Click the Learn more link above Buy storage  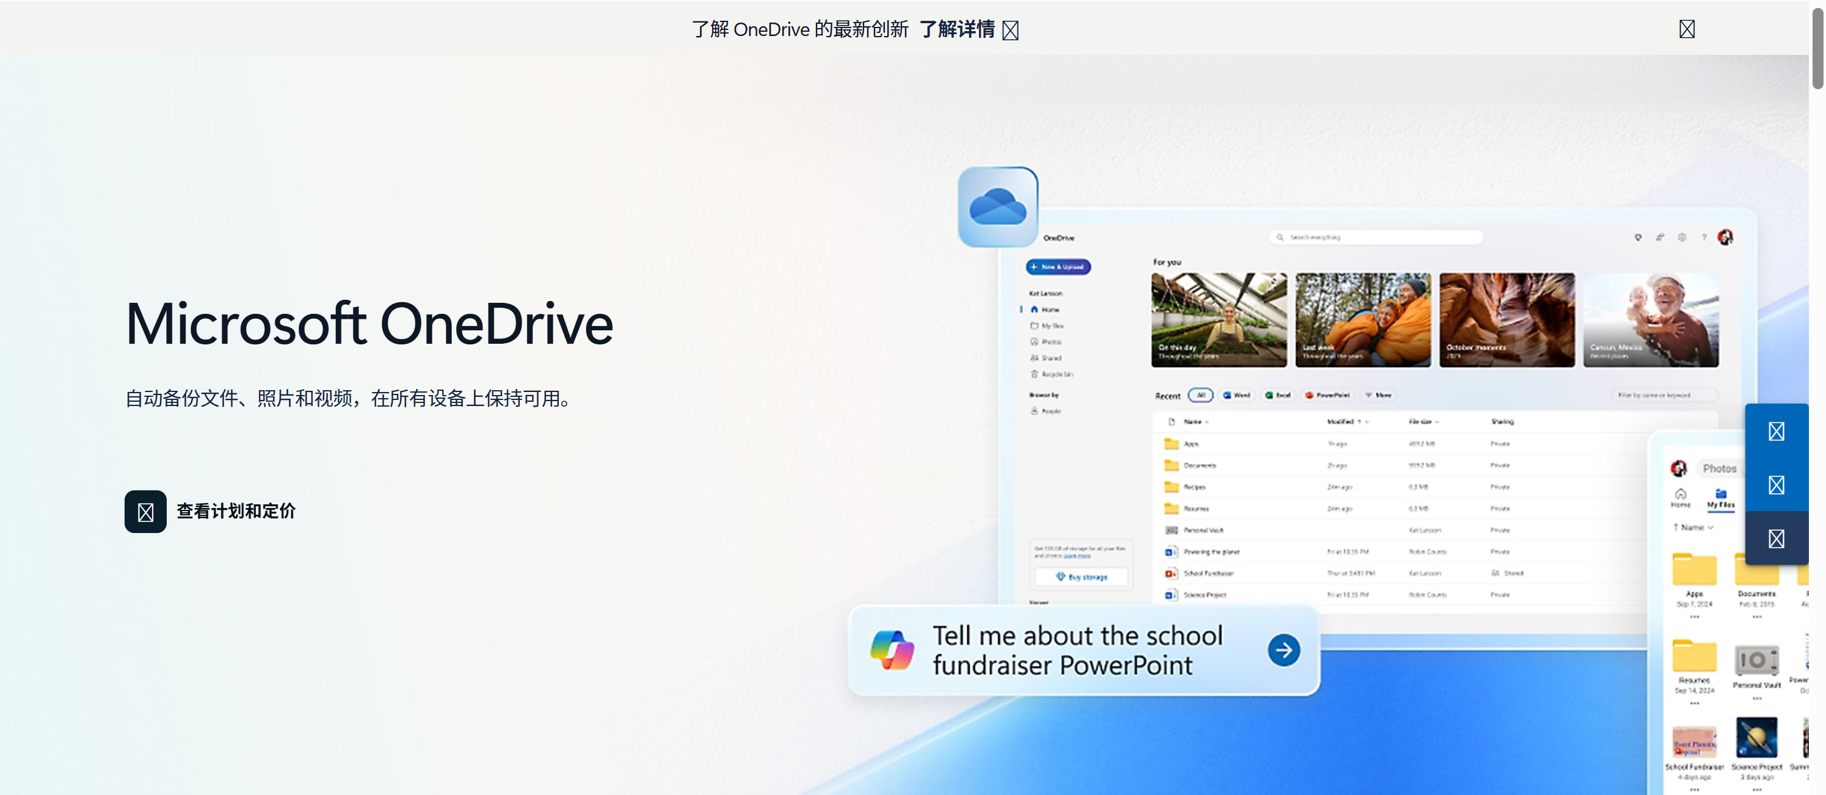[1077, 556]
